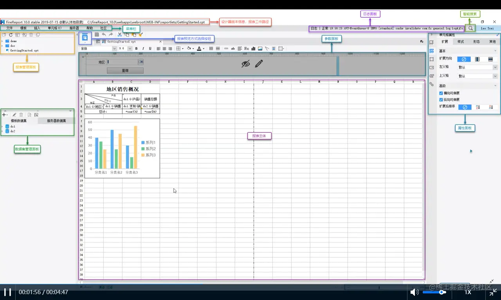Click the 查询 button
501x300 pixels.
[125, 71]
